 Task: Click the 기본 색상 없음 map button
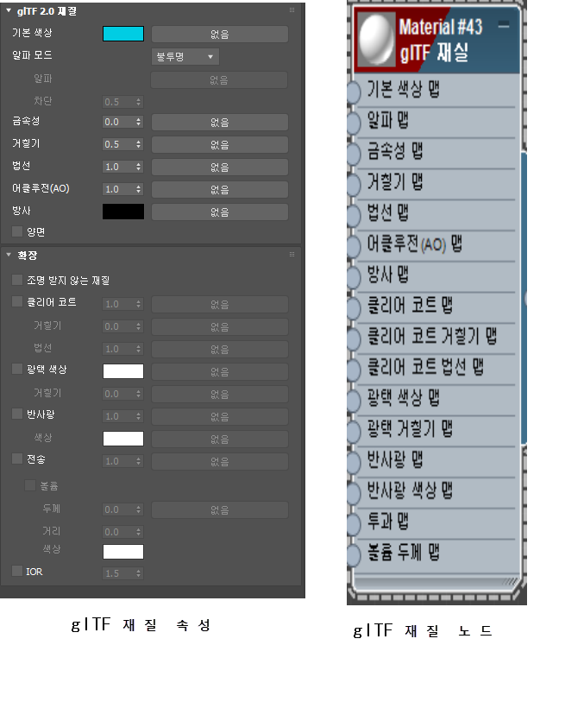pyautogui.click(x=220, y=34)
